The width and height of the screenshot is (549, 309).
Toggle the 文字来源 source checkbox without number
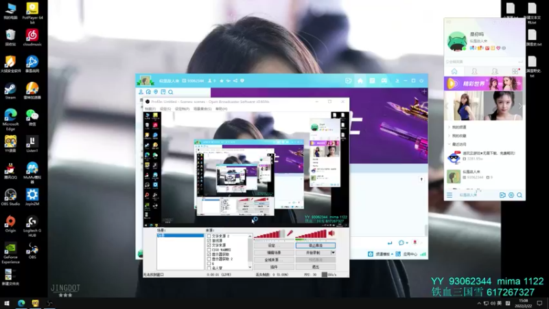coord(209,245)
